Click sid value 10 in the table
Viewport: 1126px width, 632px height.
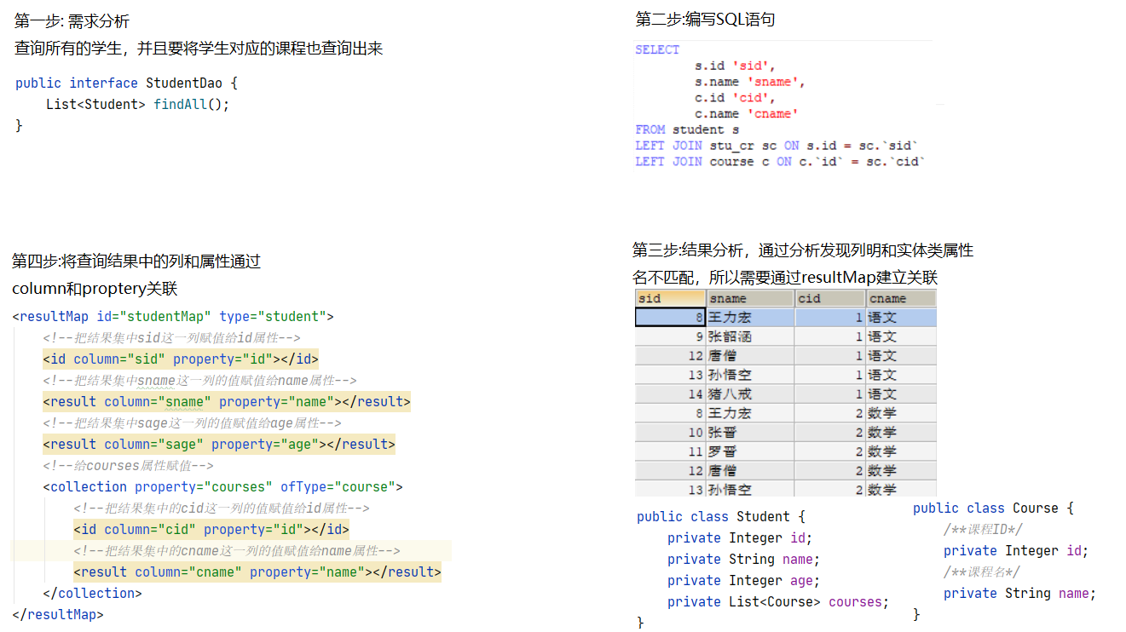point(670,432)
